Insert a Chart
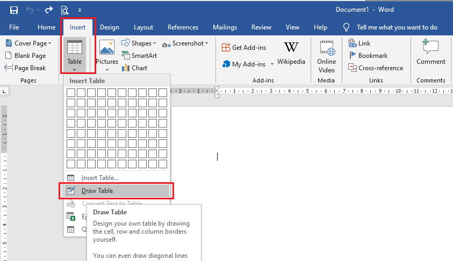This screenshot has width=453, height=261. click(x=135, y=68)
